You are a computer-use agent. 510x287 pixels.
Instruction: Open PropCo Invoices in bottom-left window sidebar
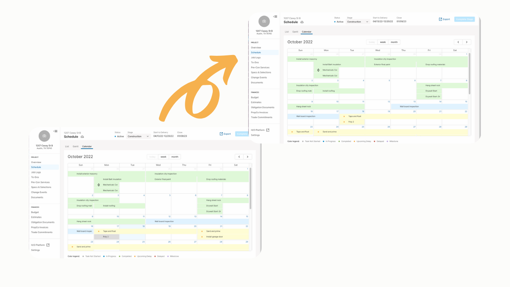point(39,227)
